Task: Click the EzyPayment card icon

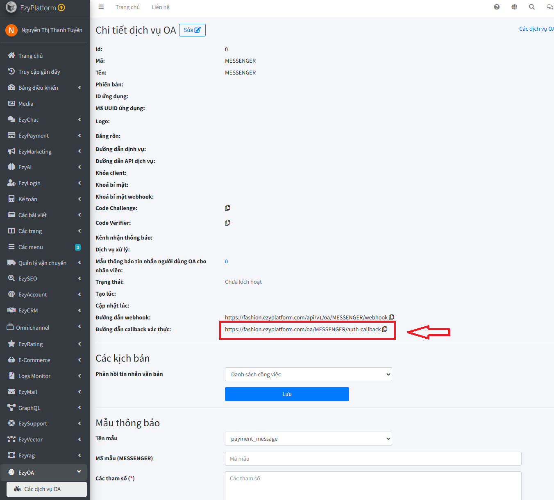Action: click(x=11, y=135)
